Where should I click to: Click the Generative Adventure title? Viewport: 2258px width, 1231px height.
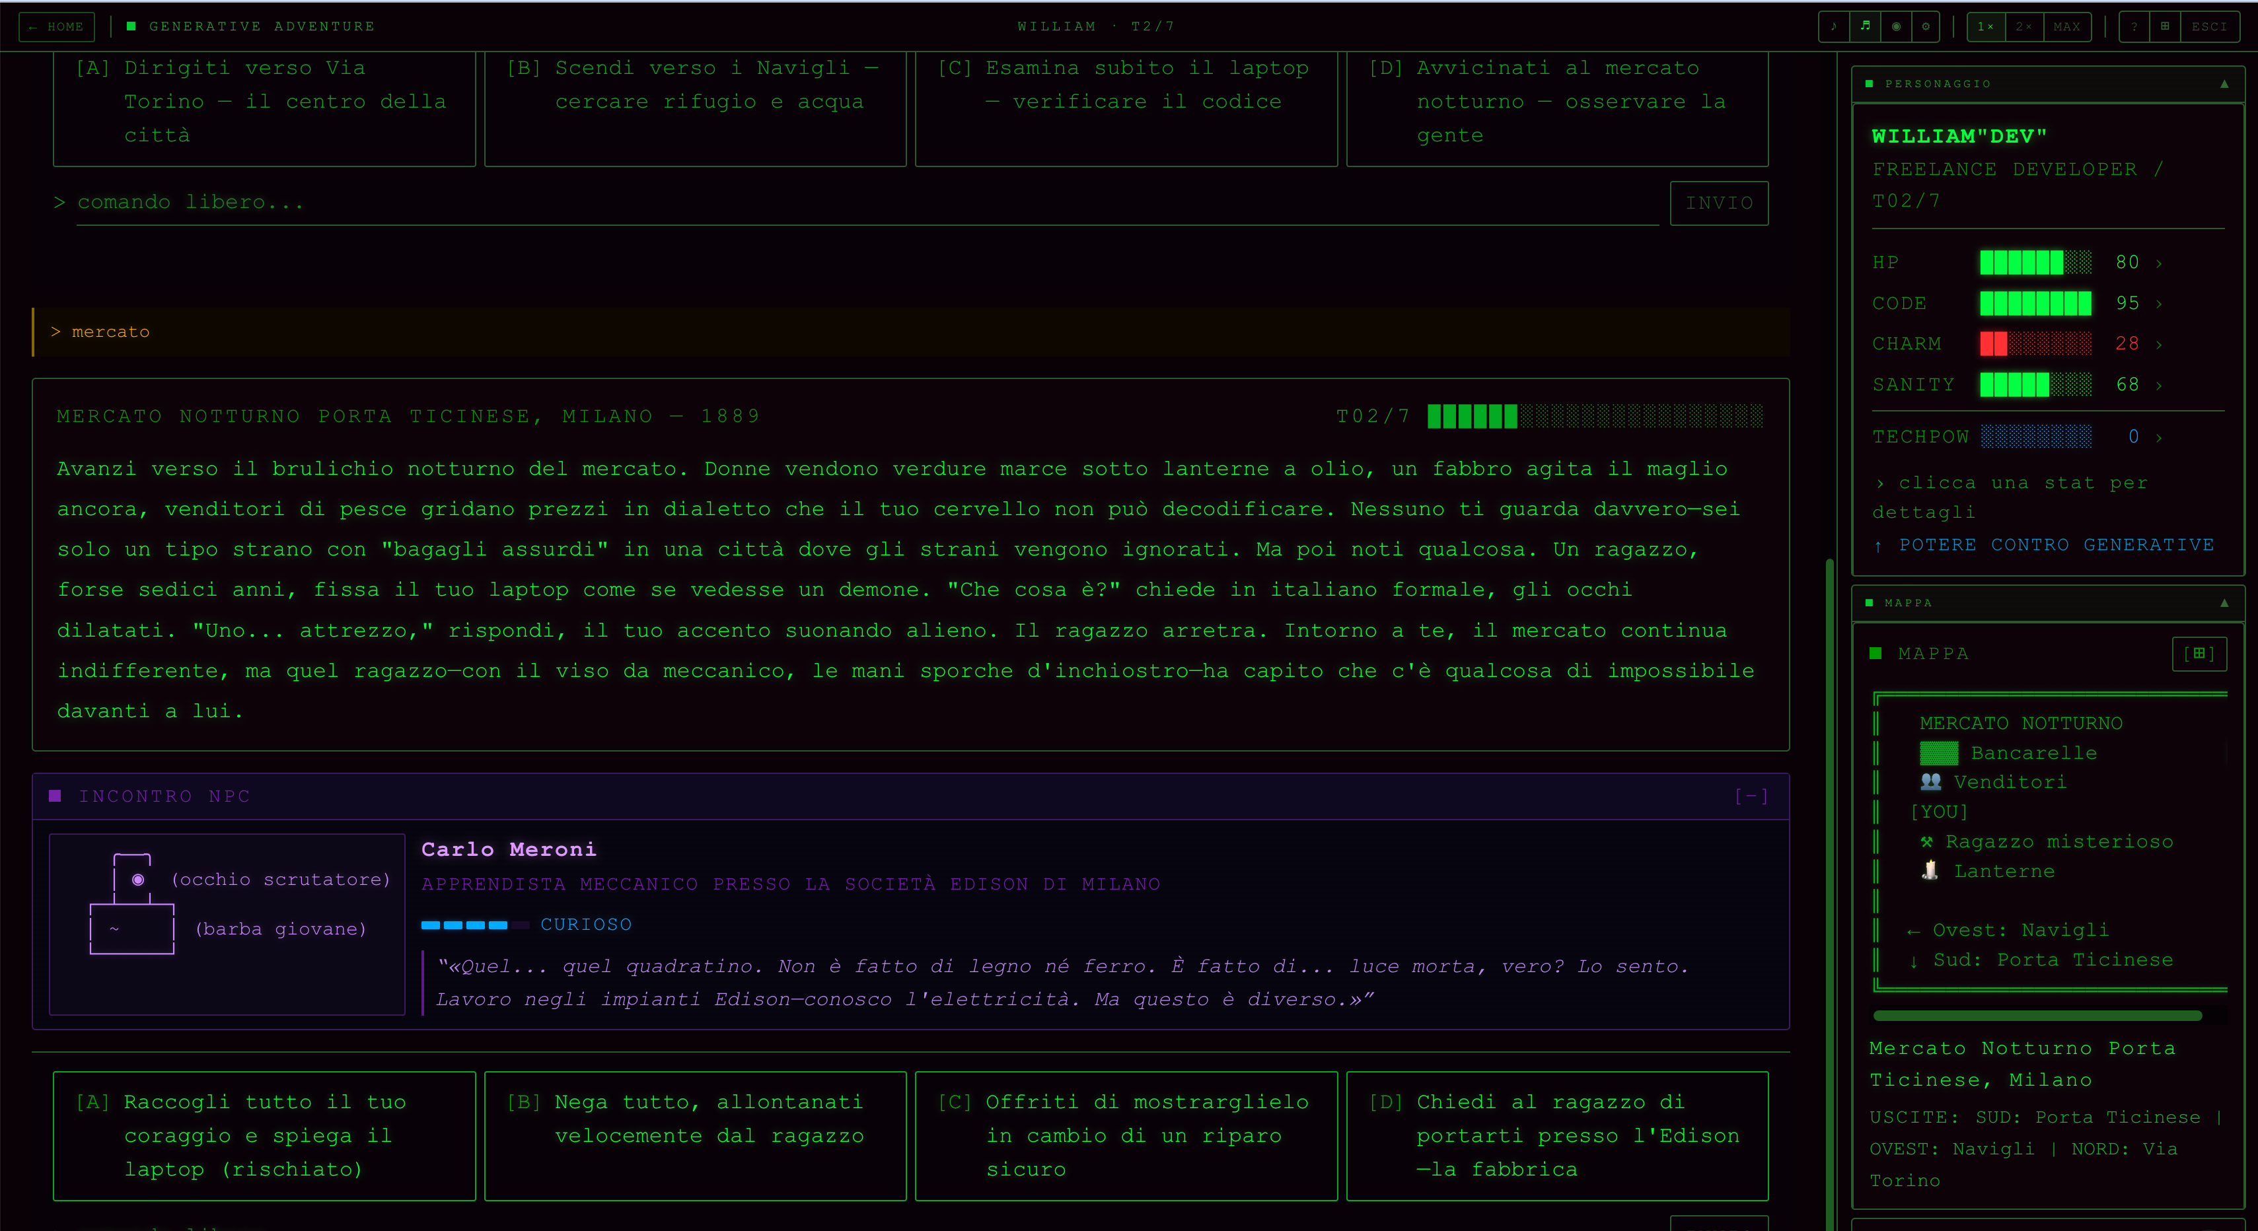point(261,26)
